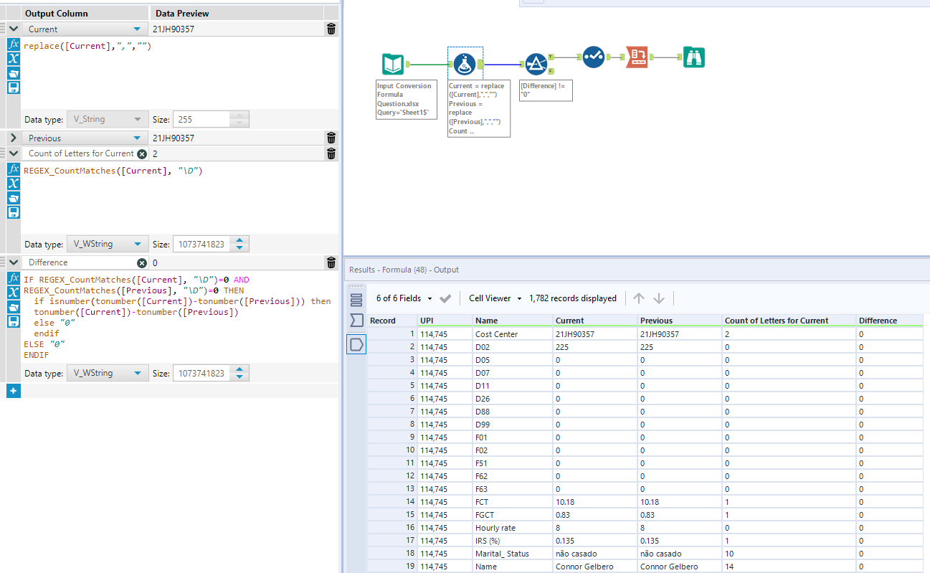Screen dimensions: 930x573
Task: Clear the Count of Letters for Current name
Action: [141, 153]
